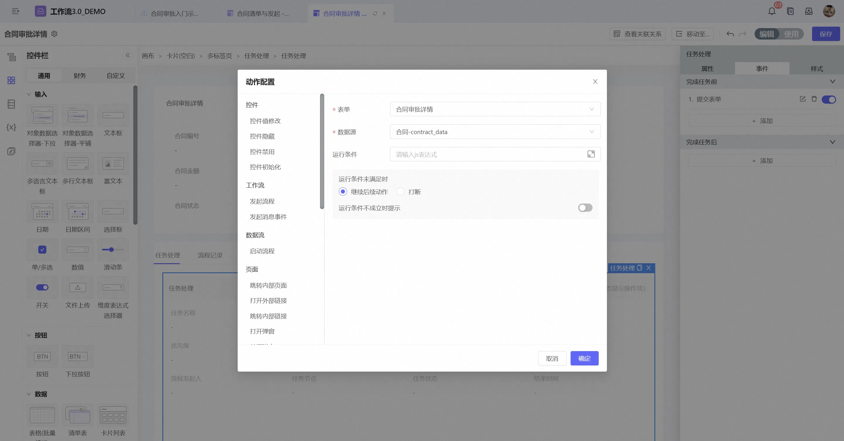Collapse the 完成任务后 section
Image resolution: width=844 pixels, height=441 pixels.
[832, 142]
